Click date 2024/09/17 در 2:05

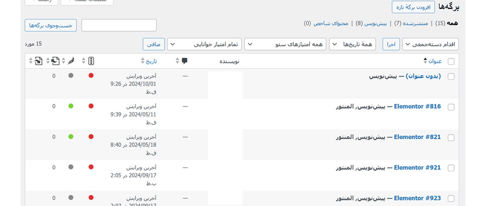pyautogui.click(x=133, y=175)
